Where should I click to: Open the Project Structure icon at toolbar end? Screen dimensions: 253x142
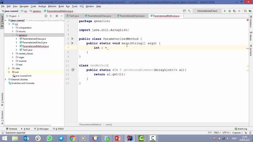point(250,11)
